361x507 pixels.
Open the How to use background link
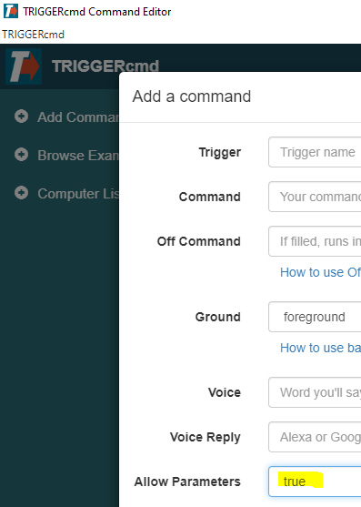320,348
